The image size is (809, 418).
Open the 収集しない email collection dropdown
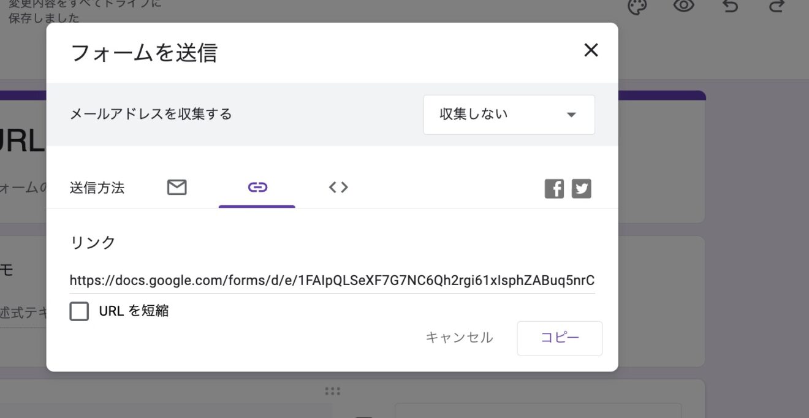(509, 115)
